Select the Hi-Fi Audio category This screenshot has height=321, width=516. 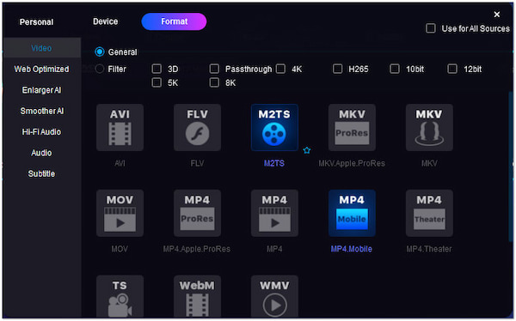click(41, 132)
